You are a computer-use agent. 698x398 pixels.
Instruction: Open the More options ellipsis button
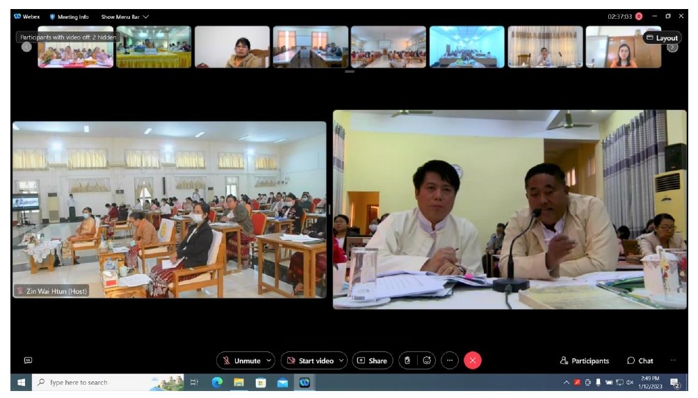tap(450, 360)
